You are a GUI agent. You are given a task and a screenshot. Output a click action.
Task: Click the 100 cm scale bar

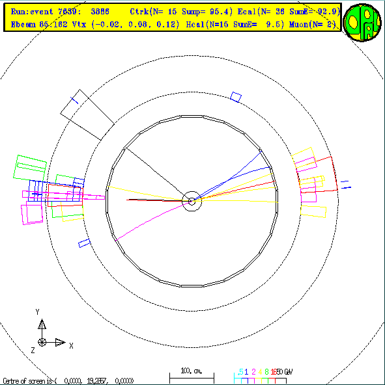click(192, 378)
